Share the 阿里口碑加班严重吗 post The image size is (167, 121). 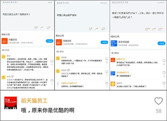tap(97, 29)
